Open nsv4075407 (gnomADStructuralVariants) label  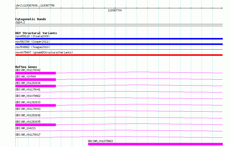click(x=44, y=52)
